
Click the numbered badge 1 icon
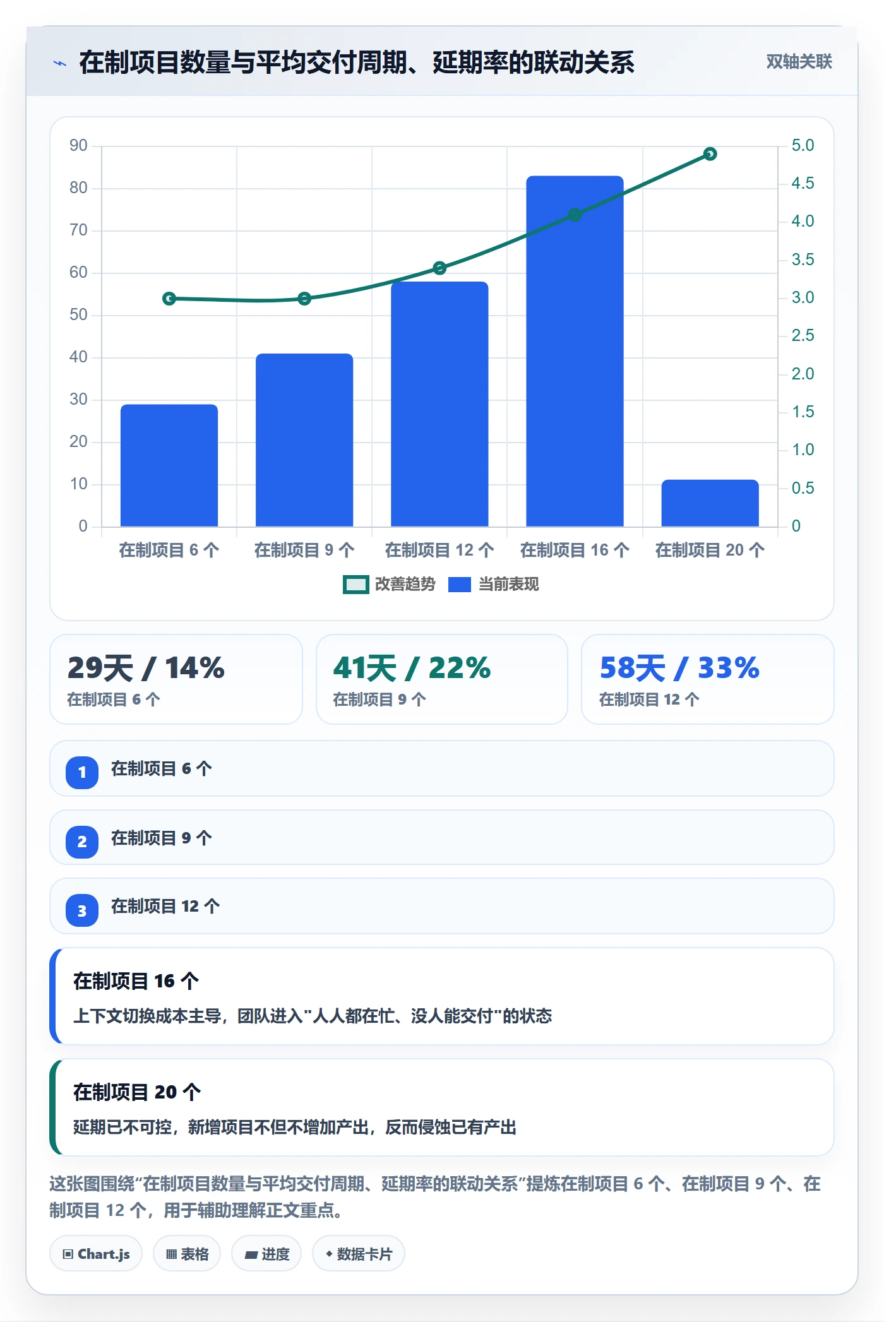click(x=82, y=772)
